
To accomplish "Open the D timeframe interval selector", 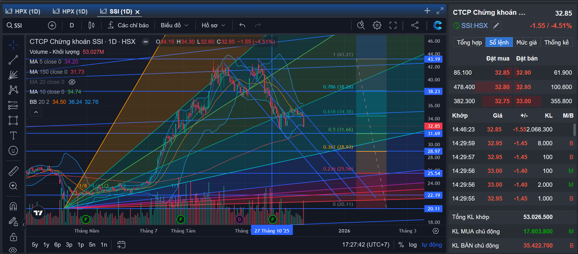I will click(72, 25).
